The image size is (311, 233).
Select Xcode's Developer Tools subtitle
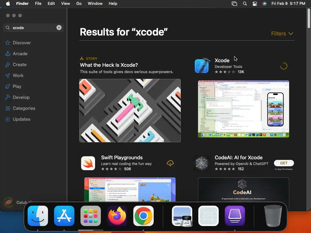(x=228, y=66)
